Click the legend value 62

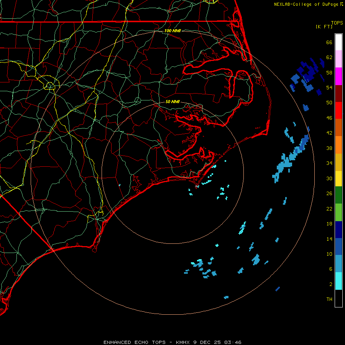(x=329, y=58)
